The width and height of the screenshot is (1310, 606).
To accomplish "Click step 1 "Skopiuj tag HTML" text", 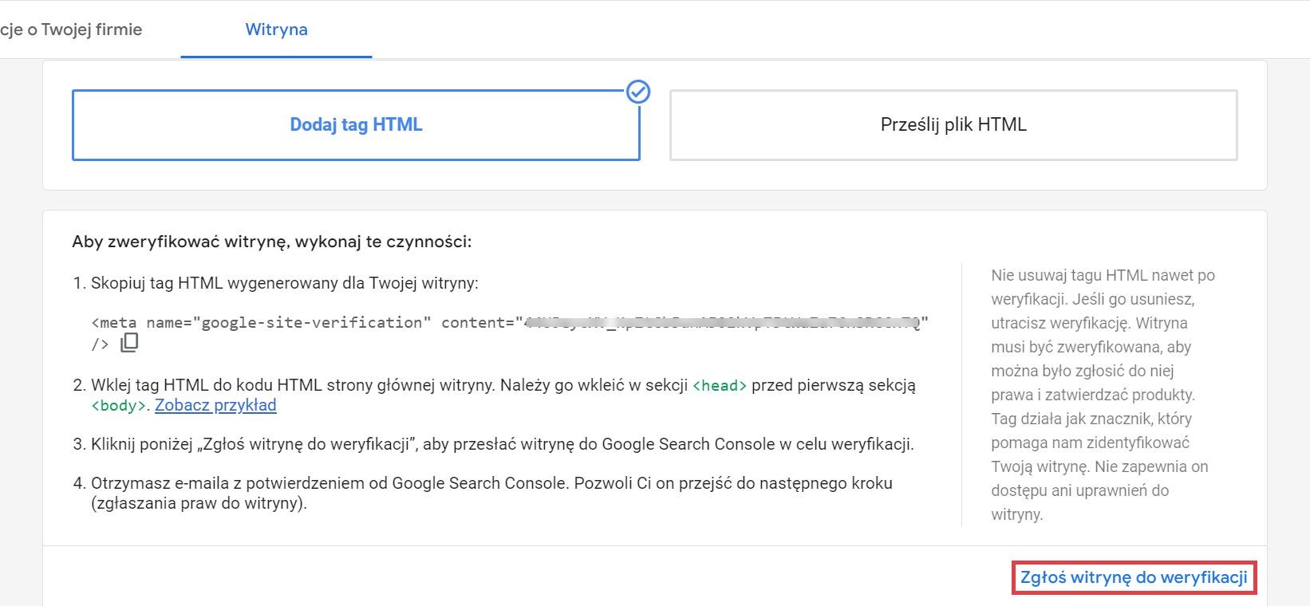I will (x=284, y=283).
